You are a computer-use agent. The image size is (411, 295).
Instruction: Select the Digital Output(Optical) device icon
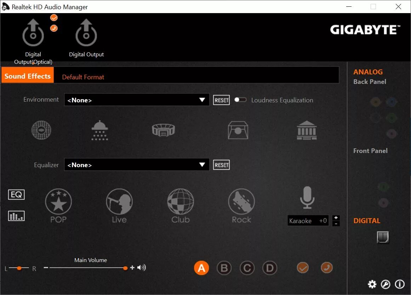pos(33,33)
